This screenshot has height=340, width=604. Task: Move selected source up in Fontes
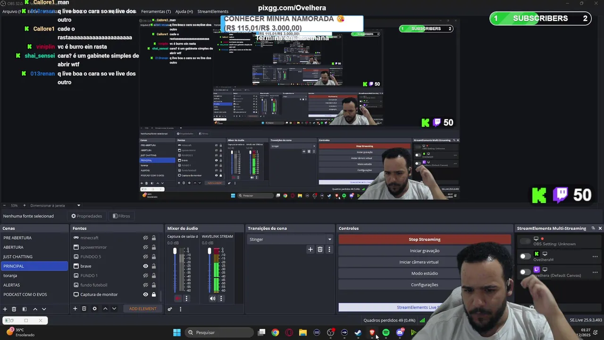tap(105, 308)
